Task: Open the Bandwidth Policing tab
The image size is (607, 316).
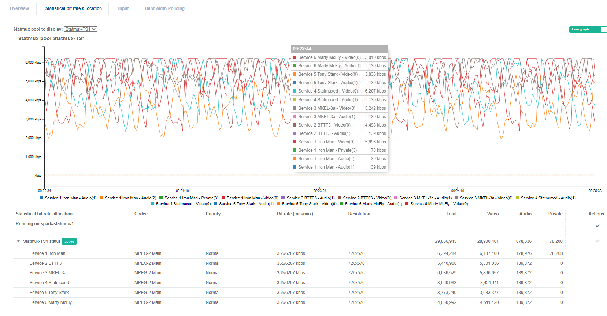Action: pos(164,8)
